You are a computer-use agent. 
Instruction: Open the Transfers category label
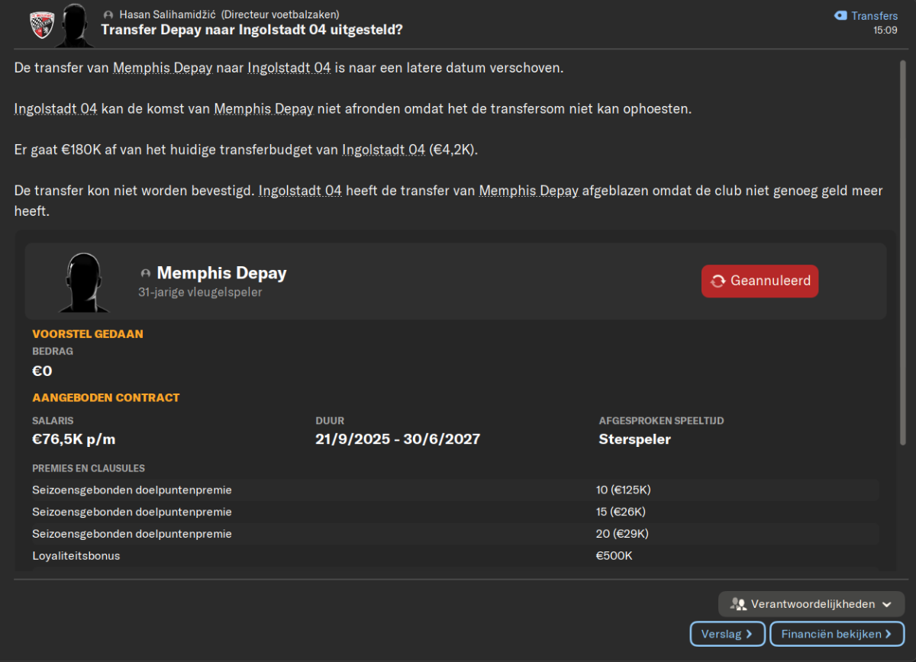[x=875, y=15]
